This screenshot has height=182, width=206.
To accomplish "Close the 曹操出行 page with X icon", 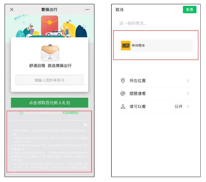I will pyautogui.click(x=12, y=10).
